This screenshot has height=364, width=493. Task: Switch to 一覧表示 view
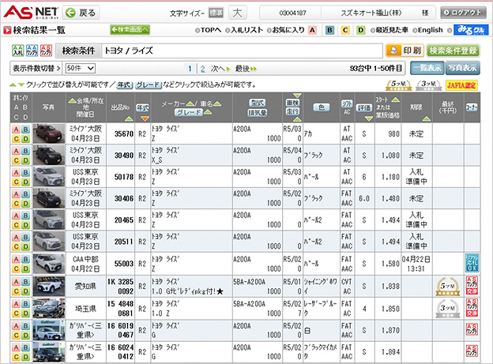tap(427, 68)
